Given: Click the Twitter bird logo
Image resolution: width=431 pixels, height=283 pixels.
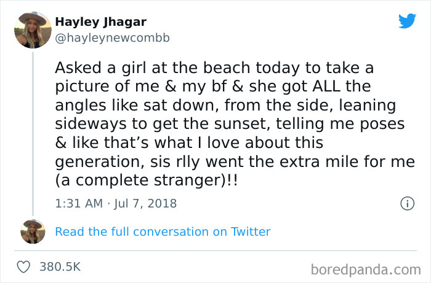Looking at the screenshot, I should (x=407, y=21).
